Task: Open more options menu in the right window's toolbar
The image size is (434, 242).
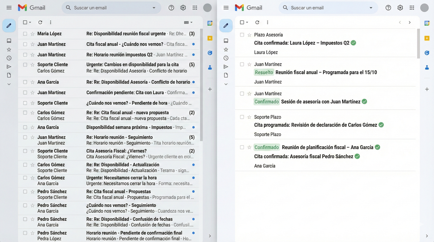Action: tap(267, 22)
